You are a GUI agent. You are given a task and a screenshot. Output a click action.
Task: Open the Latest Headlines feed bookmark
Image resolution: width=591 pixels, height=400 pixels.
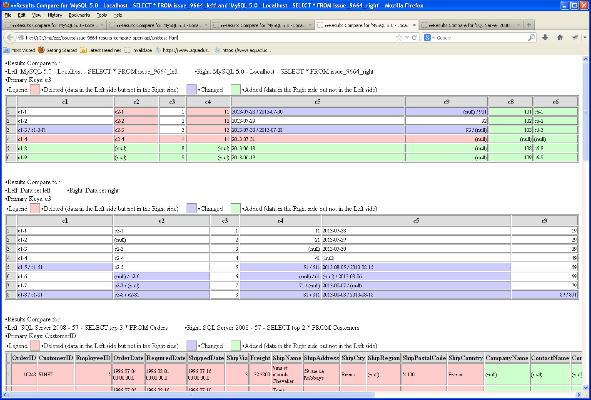pos(101,50)
